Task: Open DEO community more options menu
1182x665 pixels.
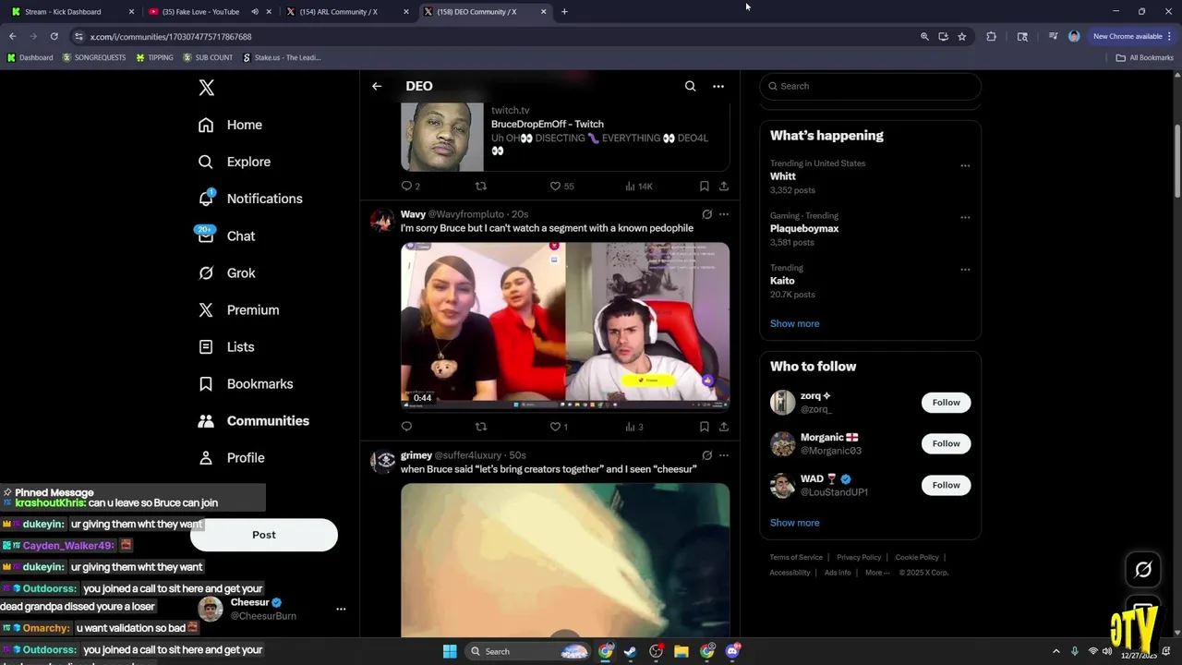Action: click(718, 86)
